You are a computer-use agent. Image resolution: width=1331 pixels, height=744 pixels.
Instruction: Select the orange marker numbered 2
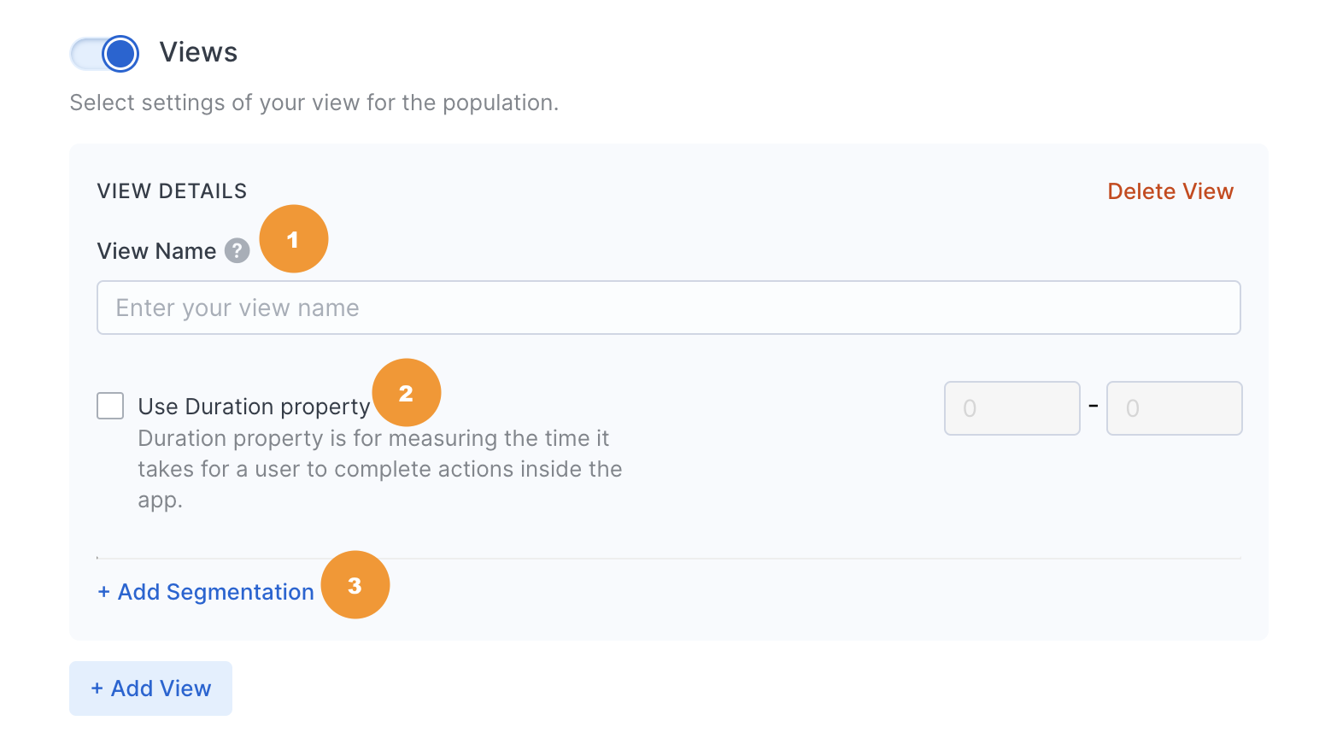click(407, 392)
